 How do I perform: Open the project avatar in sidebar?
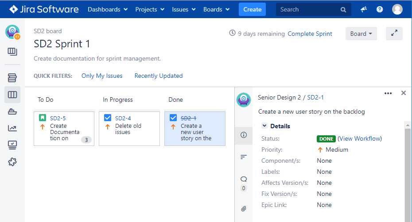click(12, 32)
